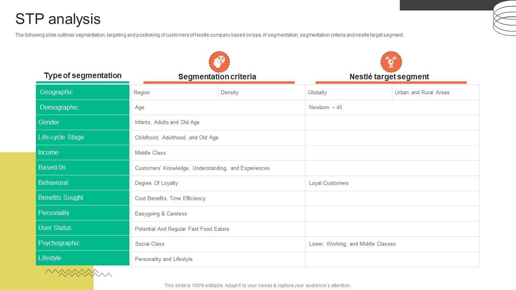The height and width of the screenshot is (290, 516).
Task: Select the Easygoing & Careless cell
Action: 218,214
